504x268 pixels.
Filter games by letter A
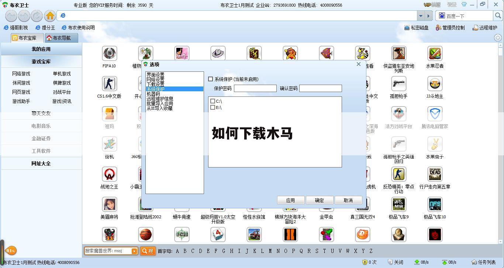coord(177,251)
